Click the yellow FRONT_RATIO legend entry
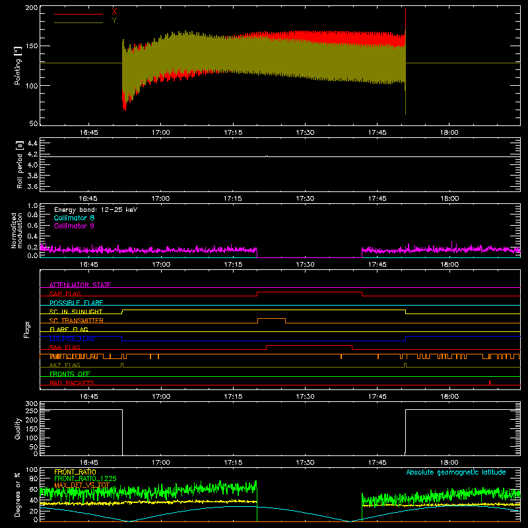The image size is (528, 528). click(x=75, y=472)
